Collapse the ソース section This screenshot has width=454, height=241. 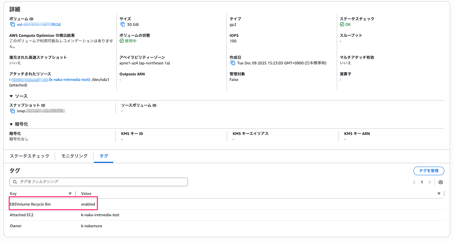pyautogui.click(x=11, y=96)
